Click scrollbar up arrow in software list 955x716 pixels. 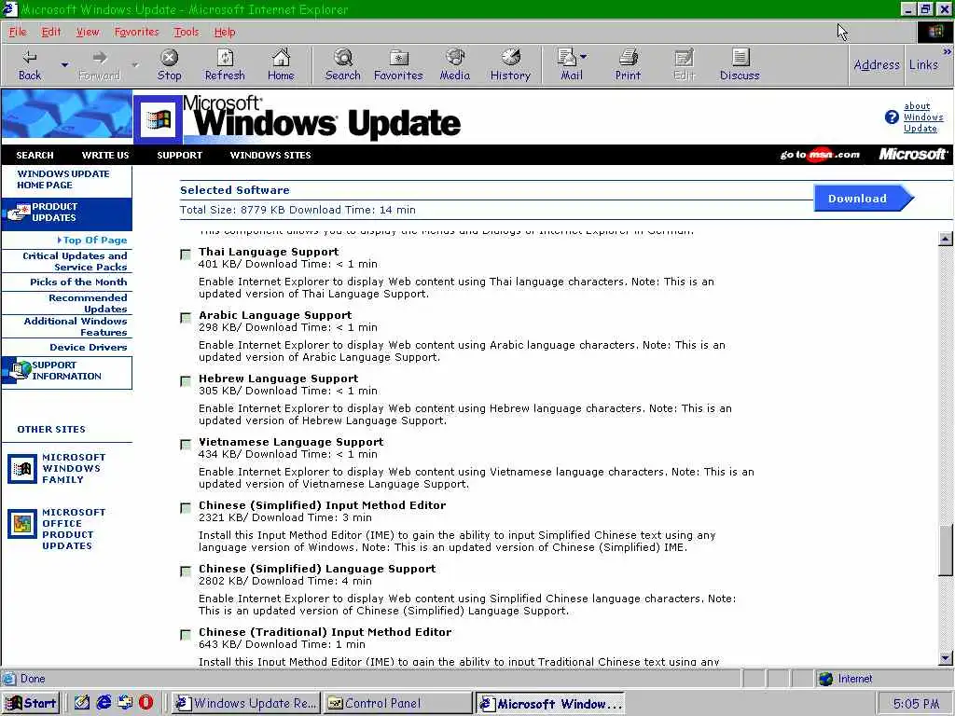pos(946,239)
